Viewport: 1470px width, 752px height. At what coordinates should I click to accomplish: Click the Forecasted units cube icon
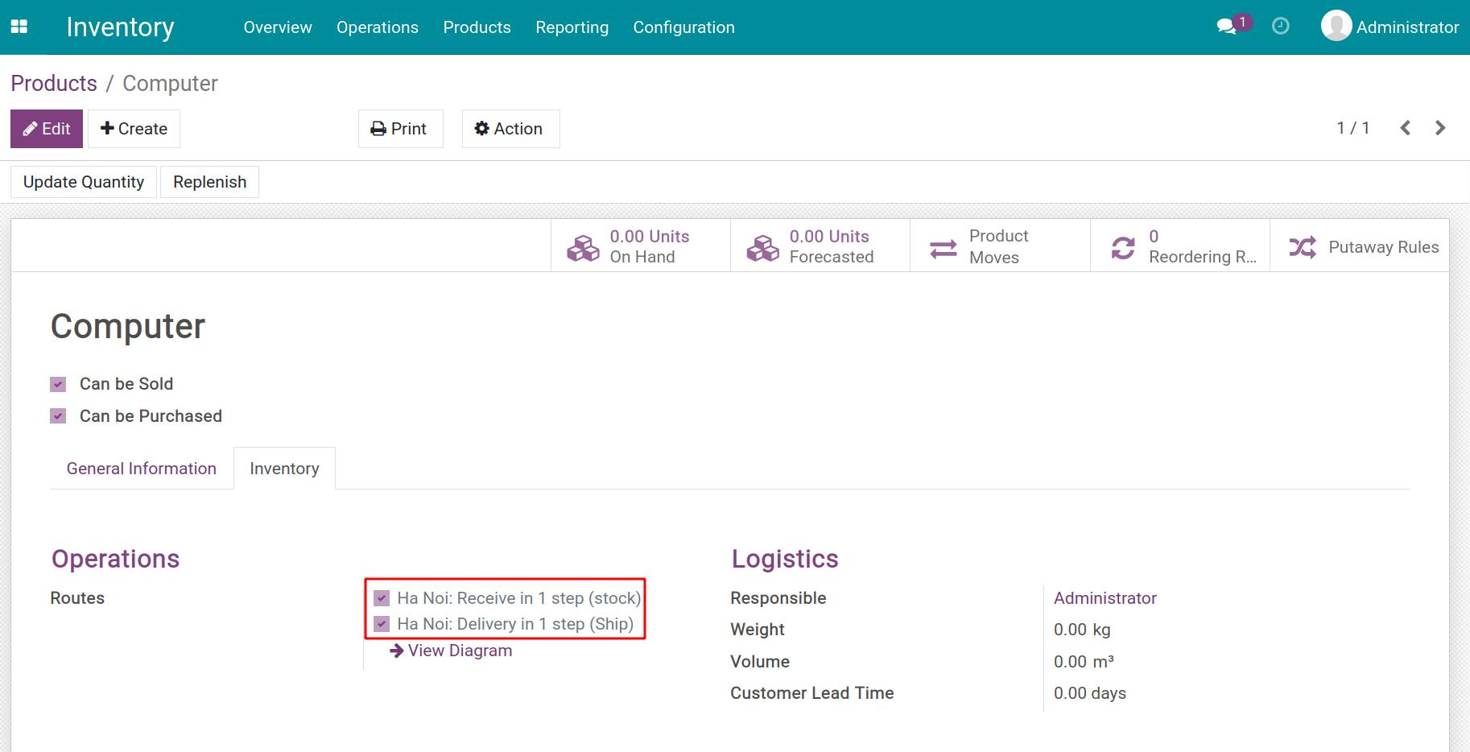click(x=762, y=246)
